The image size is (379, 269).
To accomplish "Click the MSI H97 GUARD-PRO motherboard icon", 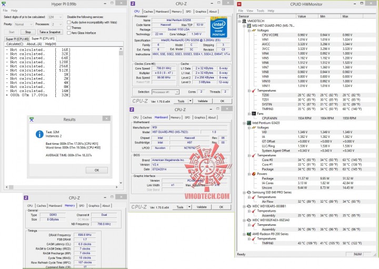I will point(249,26).
